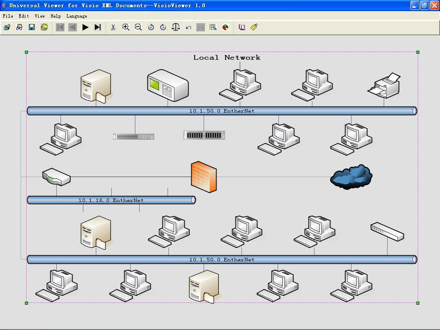Click the open book icon in toolbar
This screenshot has height=330, width=440.
coord(242,27)
